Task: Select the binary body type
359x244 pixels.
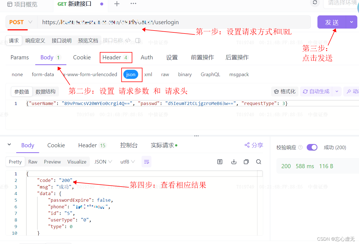Action: (185, 74)
